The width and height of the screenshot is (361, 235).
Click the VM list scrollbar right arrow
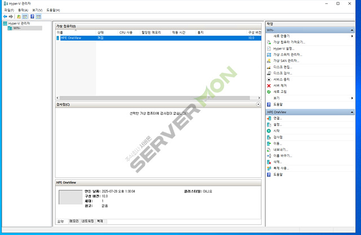click(x=259, y=98)
